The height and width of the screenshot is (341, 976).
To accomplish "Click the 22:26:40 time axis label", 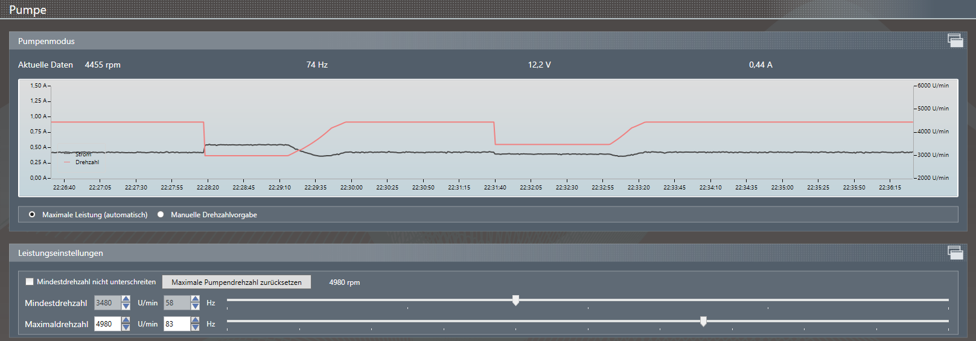I will pyautogui.click(x=64, y=188).
